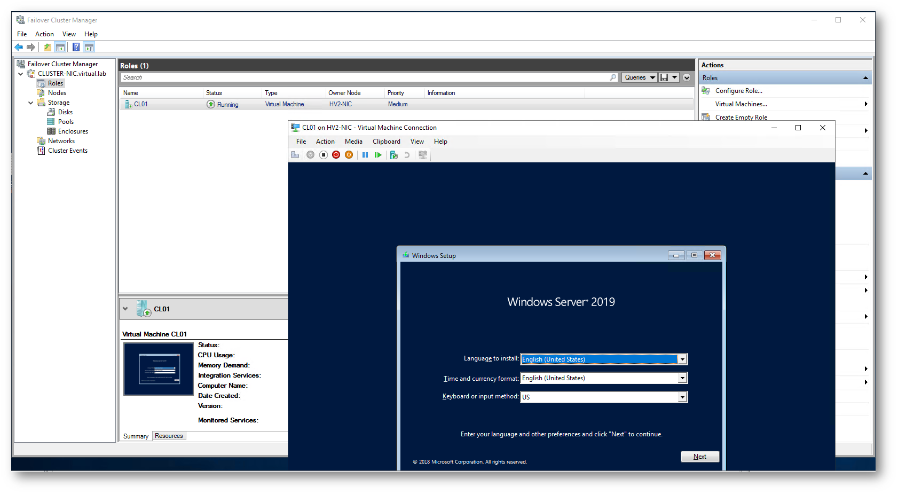Select the Disks tree item under Storage

65,112
